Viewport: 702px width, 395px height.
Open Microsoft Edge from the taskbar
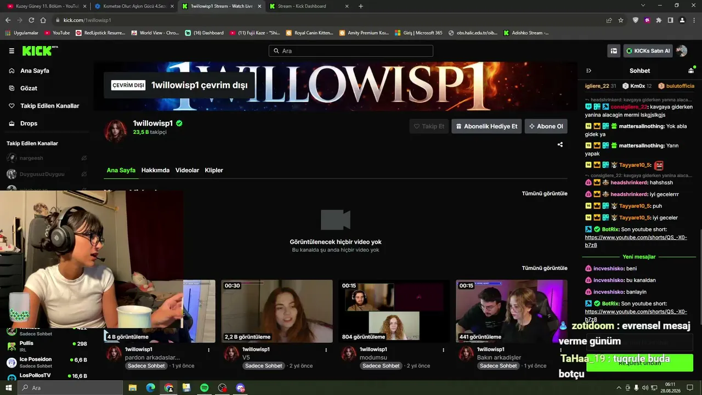(150, 388)
